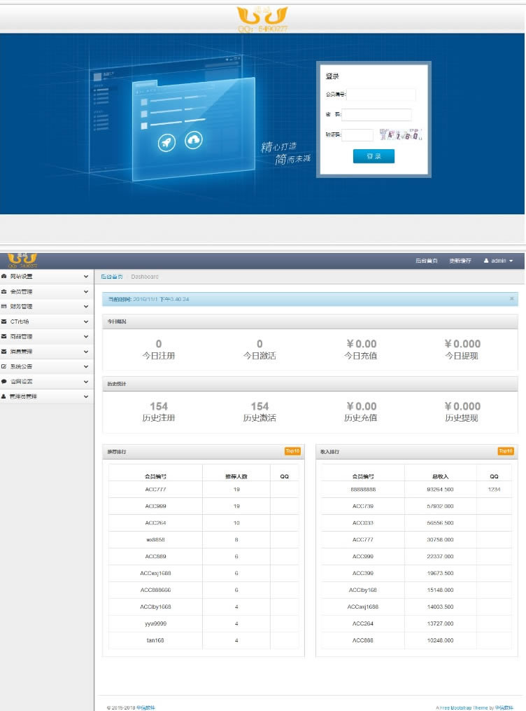Expand the 网站设置 menu chevron
The height and width of the screenshot is (711, 526).
pos(86,276)
